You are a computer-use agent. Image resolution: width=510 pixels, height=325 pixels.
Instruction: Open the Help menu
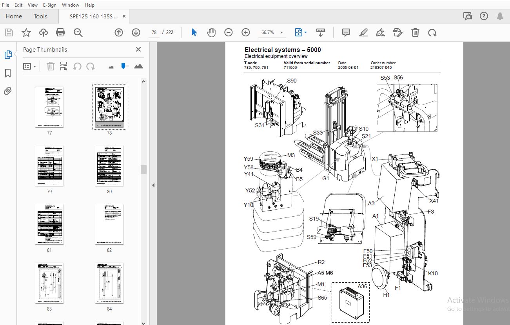pyautogui.click(x=89, y=5)
